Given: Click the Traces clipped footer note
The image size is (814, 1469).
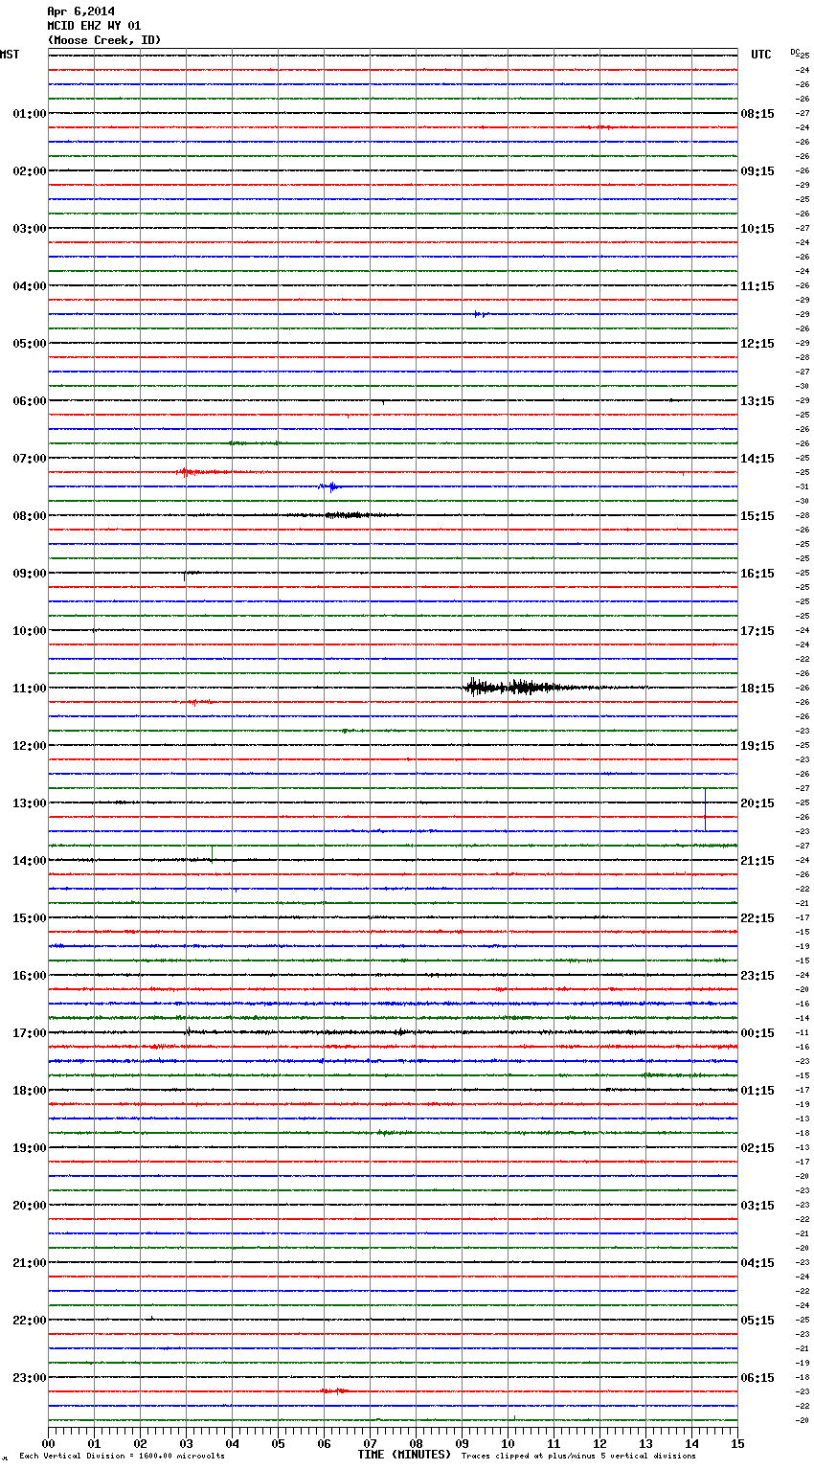Looking at the screenshot, I should pyautogui.click(x=578, y=1457).
